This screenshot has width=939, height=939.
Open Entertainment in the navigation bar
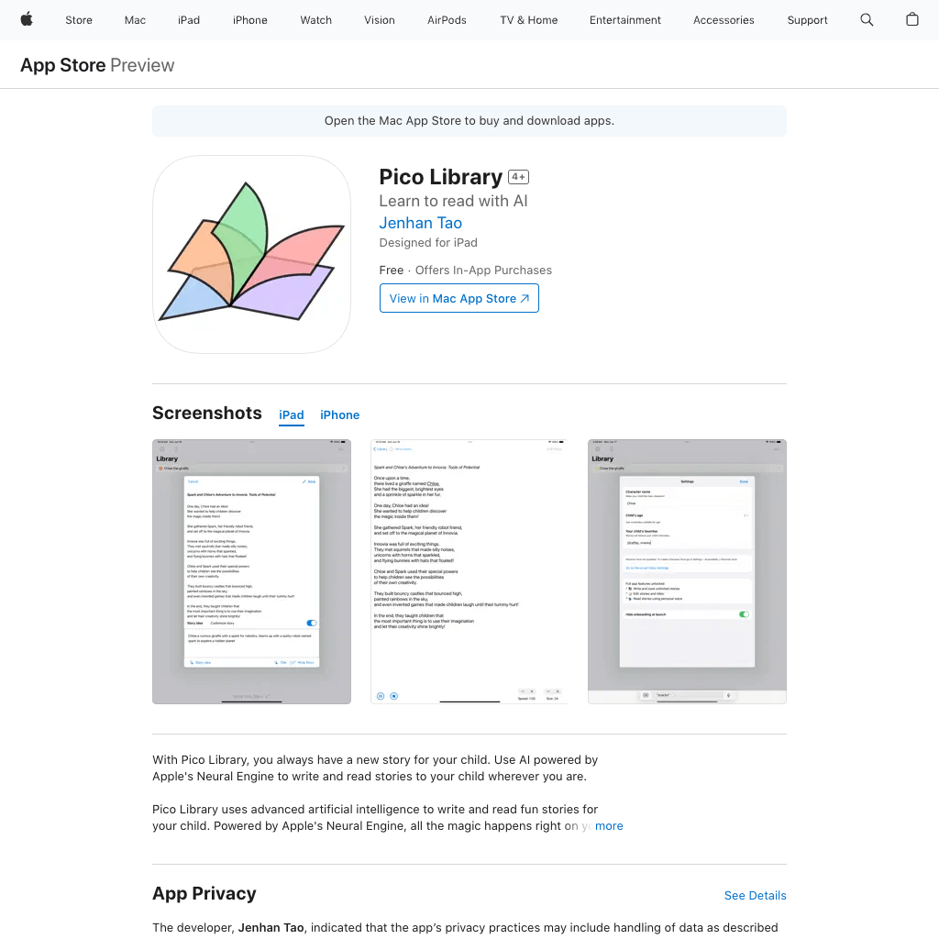(x=625, y=19)
